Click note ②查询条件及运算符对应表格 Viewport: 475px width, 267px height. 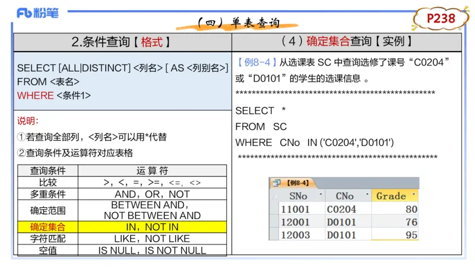coord(75,153)
